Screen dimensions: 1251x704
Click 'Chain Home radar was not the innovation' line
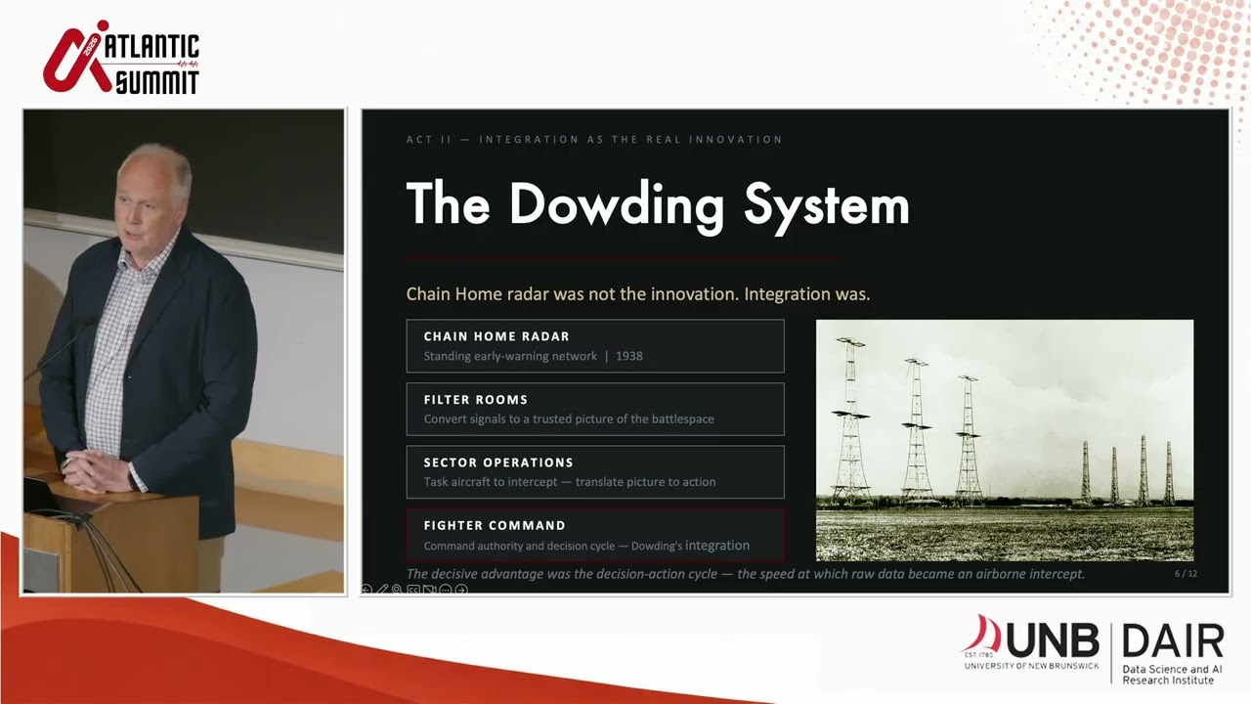tap(638, 293)
